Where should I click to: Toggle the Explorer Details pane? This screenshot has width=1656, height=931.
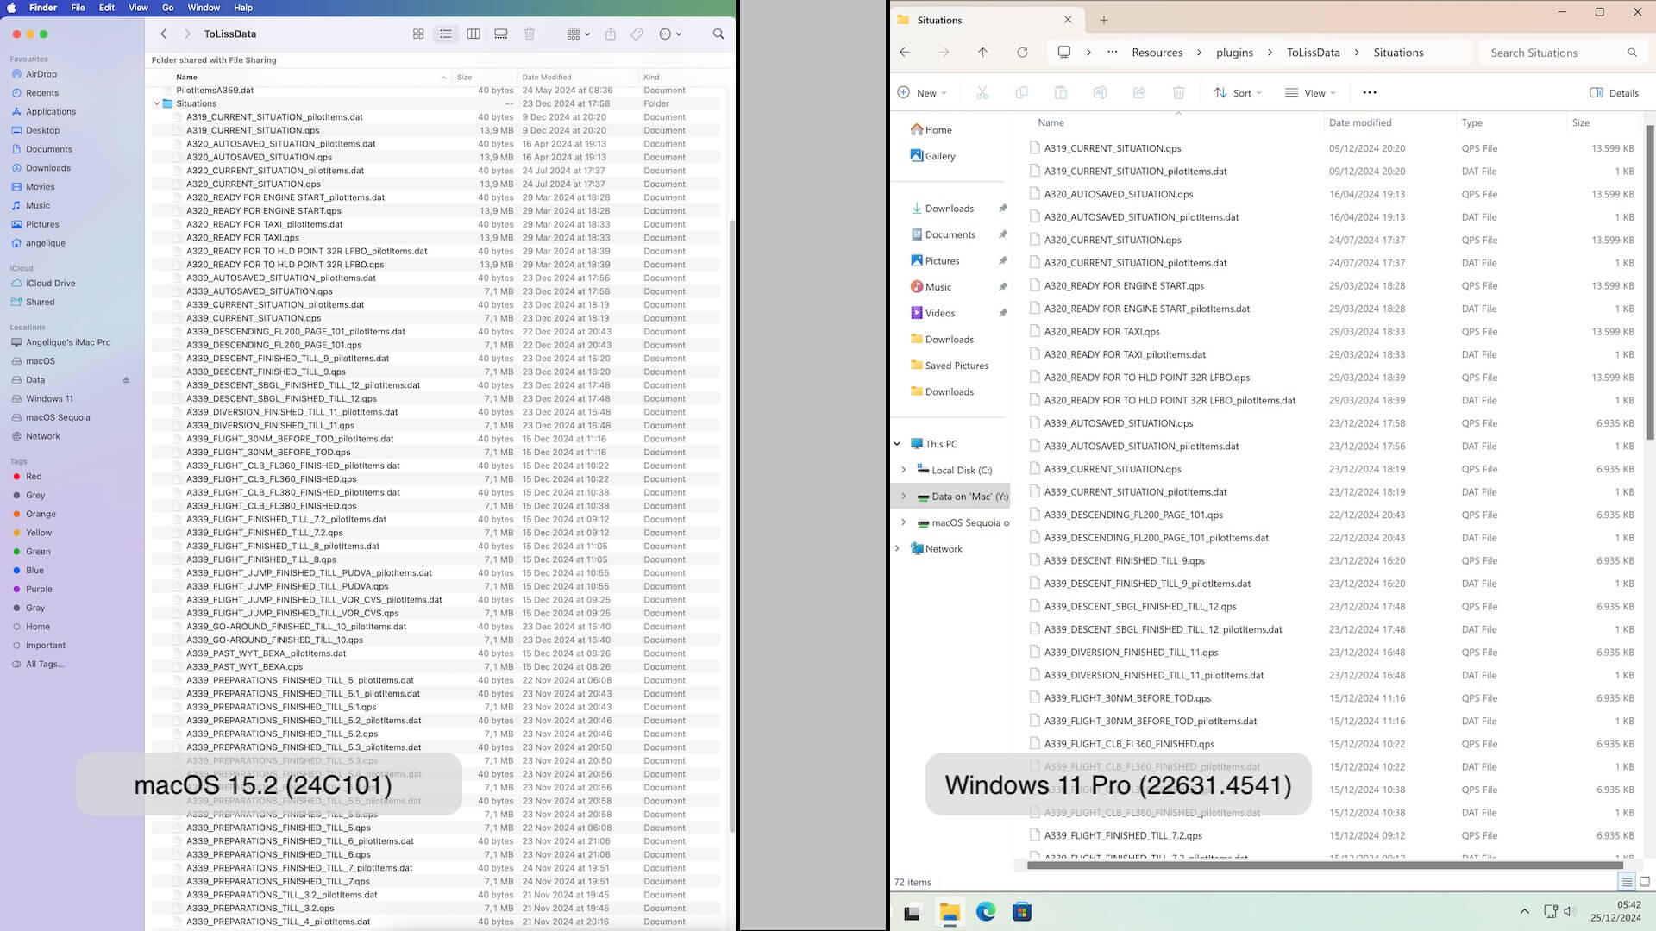tap(1614, 92)
